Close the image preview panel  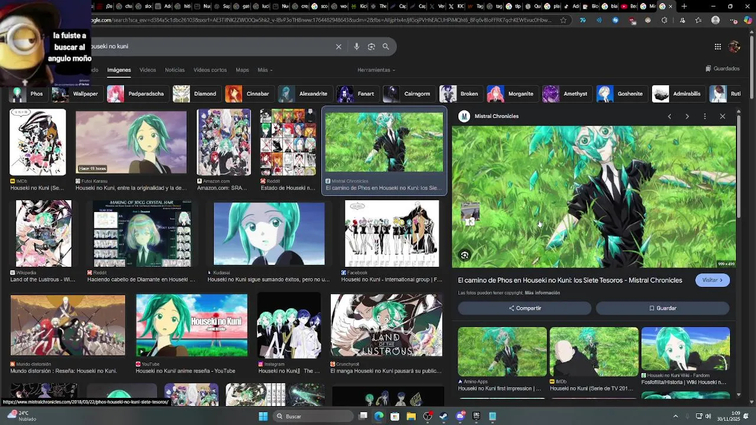click(x=722, y=116)
